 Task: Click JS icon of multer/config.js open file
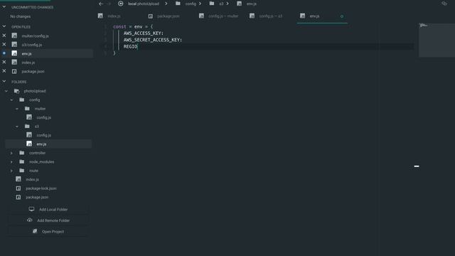click(x=14, y=36)
